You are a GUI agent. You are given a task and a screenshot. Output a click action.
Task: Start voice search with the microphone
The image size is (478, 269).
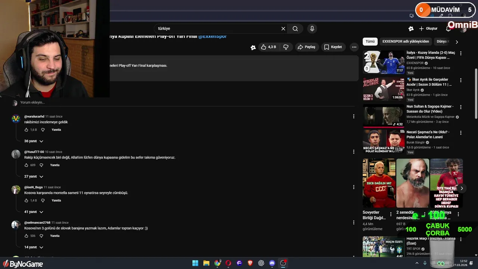[x=312, y=29]
